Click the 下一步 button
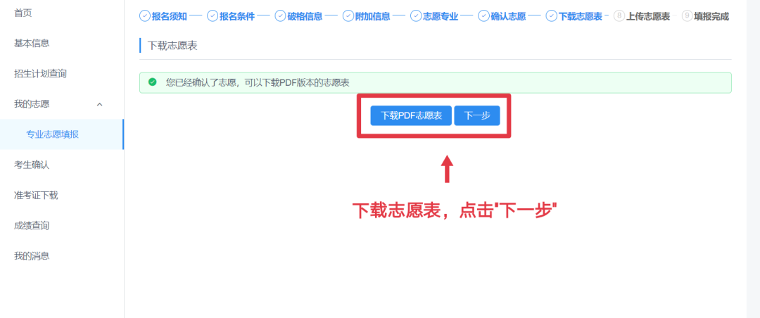This screenshot has height=318, width=760. pyautogui.click(x=477, y=116)
